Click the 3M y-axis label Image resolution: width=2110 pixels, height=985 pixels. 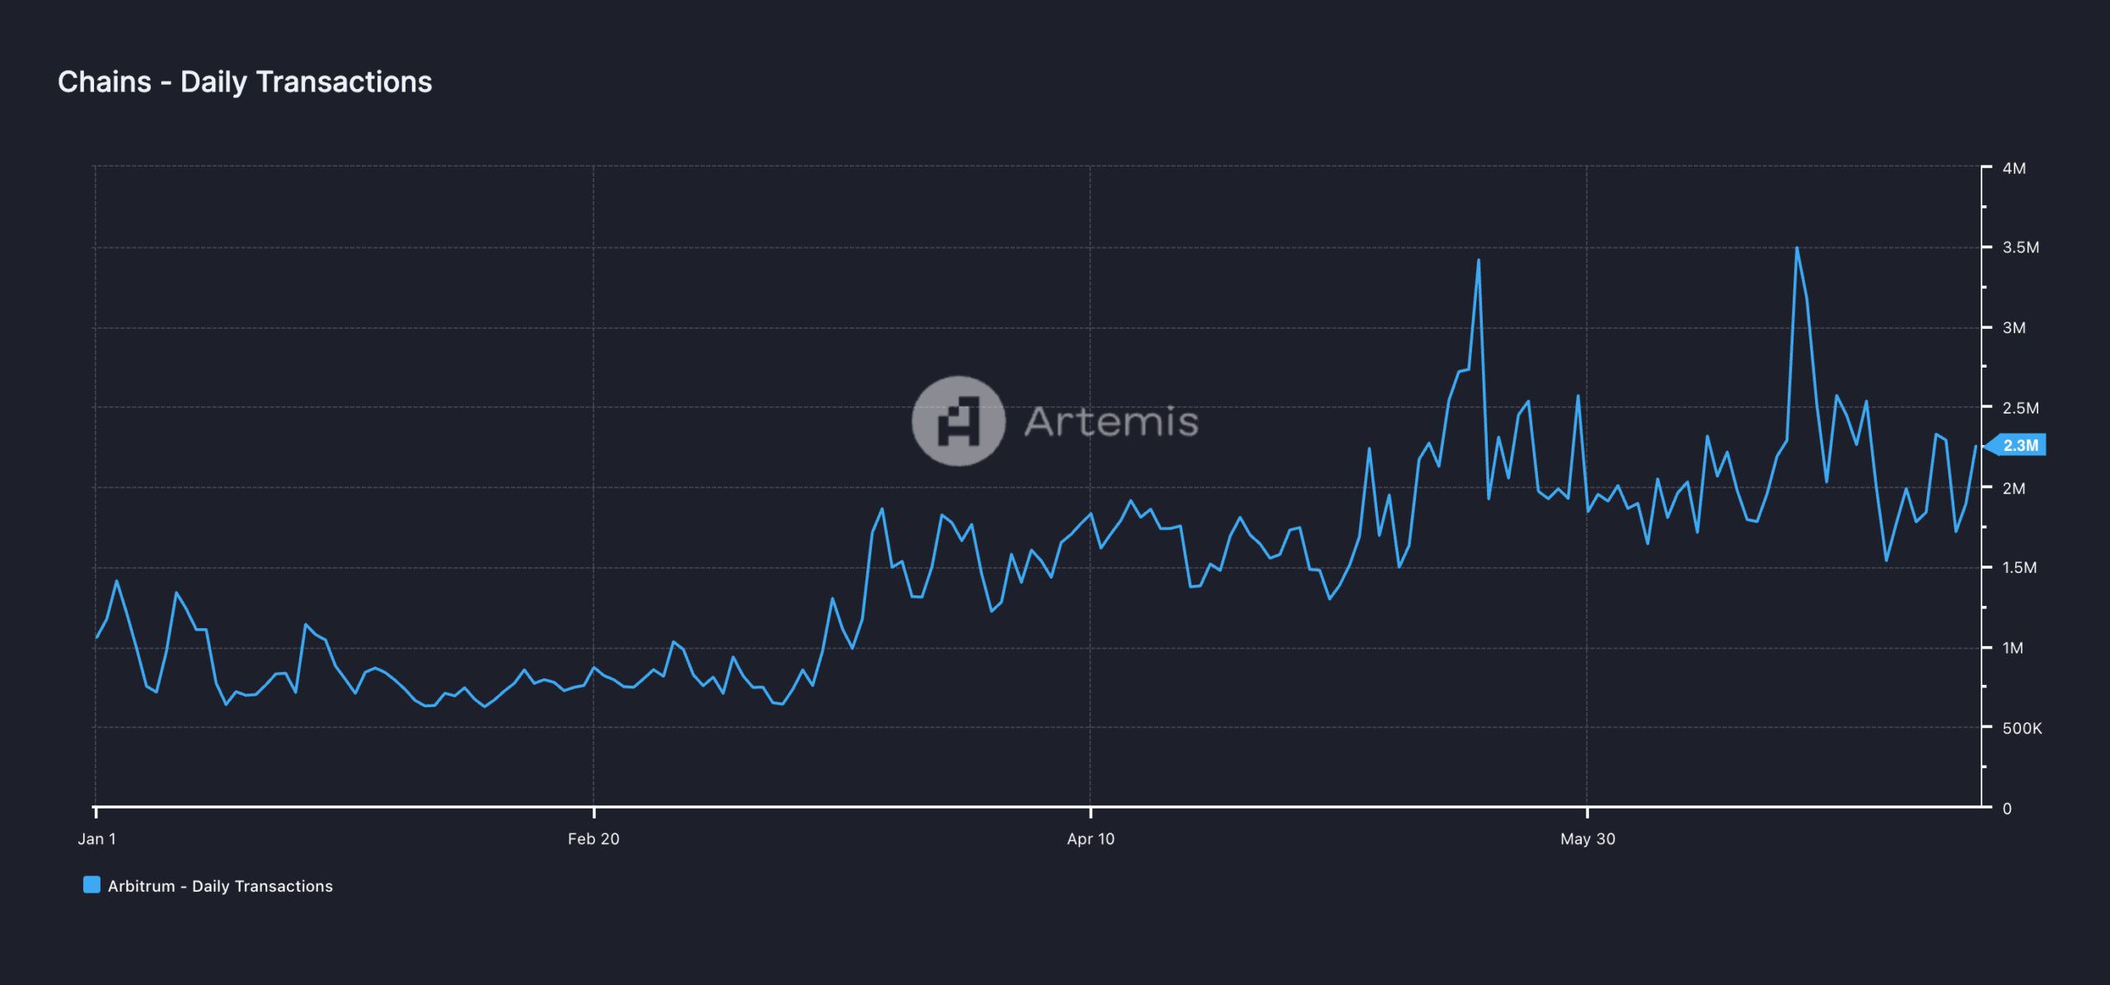point(2014,328)
